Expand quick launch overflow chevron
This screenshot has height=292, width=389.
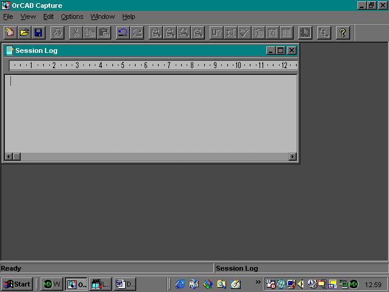[x=258, y=282]
